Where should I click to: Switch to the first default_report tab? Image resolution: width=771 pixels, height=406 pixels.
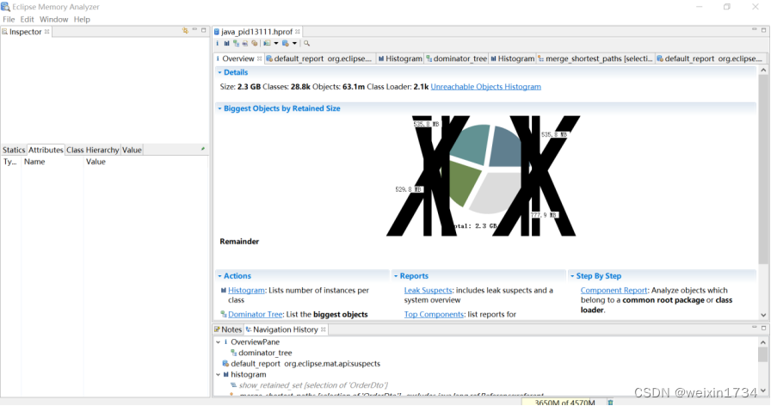point(319,58)
